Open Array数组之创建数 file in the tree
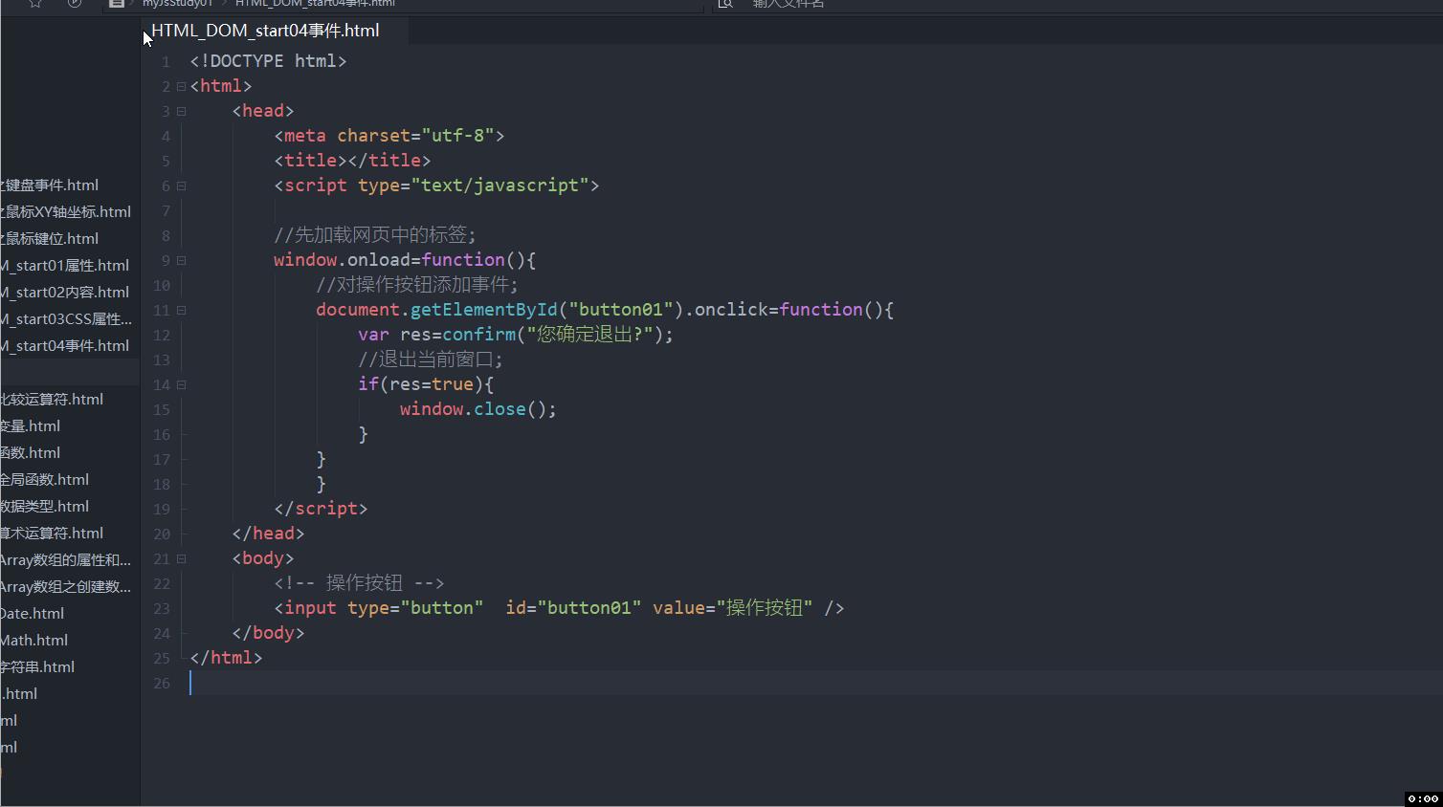The image size is (1443, 807). click(66, 587)
